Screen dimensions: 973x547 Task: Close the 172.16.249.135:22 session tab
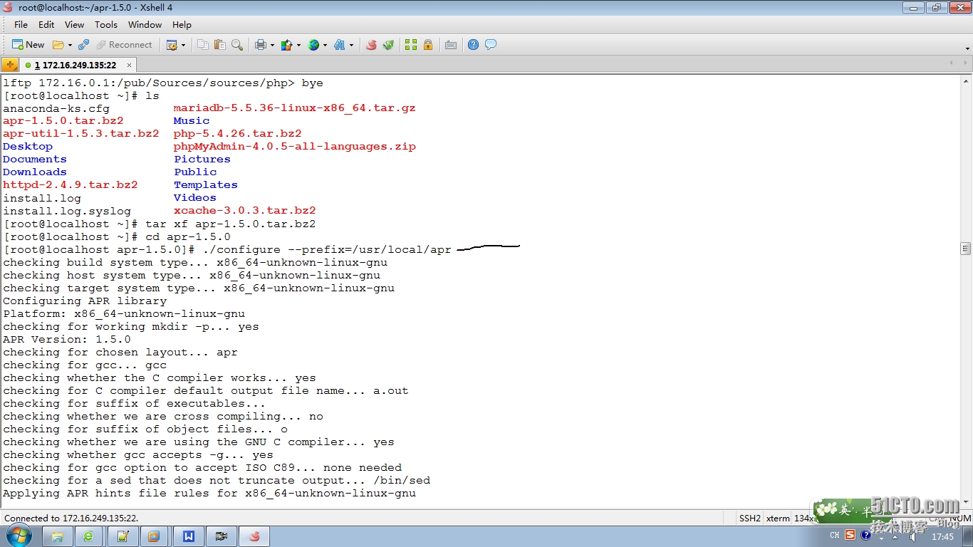(x=130, y=65)
